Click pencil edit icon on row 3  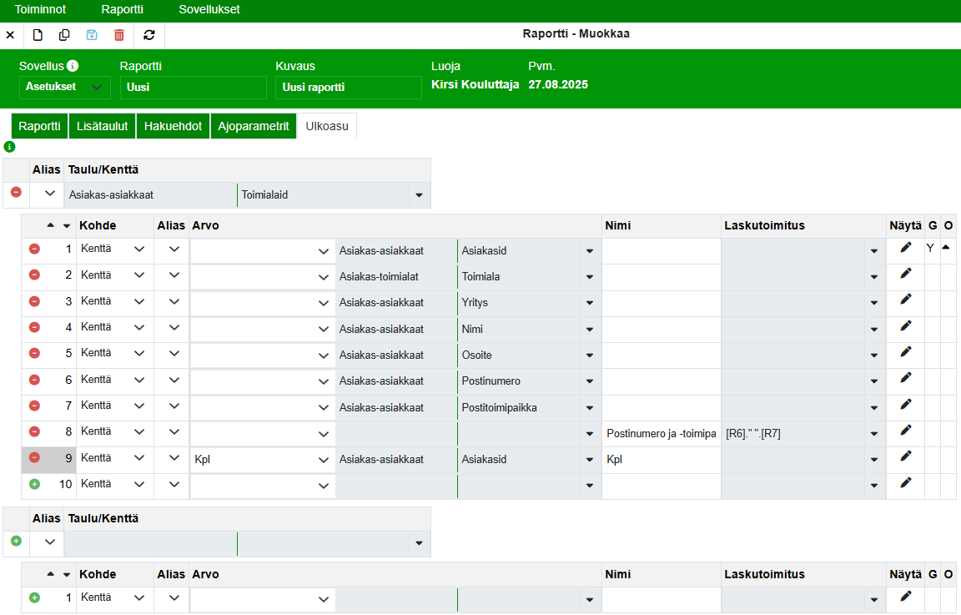[906, 300]
